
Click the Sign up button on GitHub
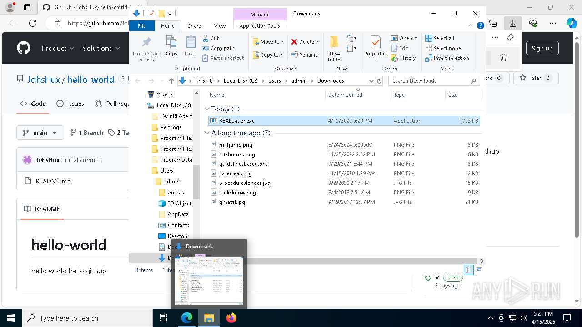(x=542, y=48)
